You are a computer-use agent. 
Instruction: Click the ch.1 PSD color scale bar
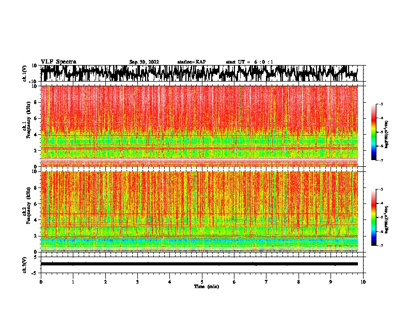click(373, 132)
